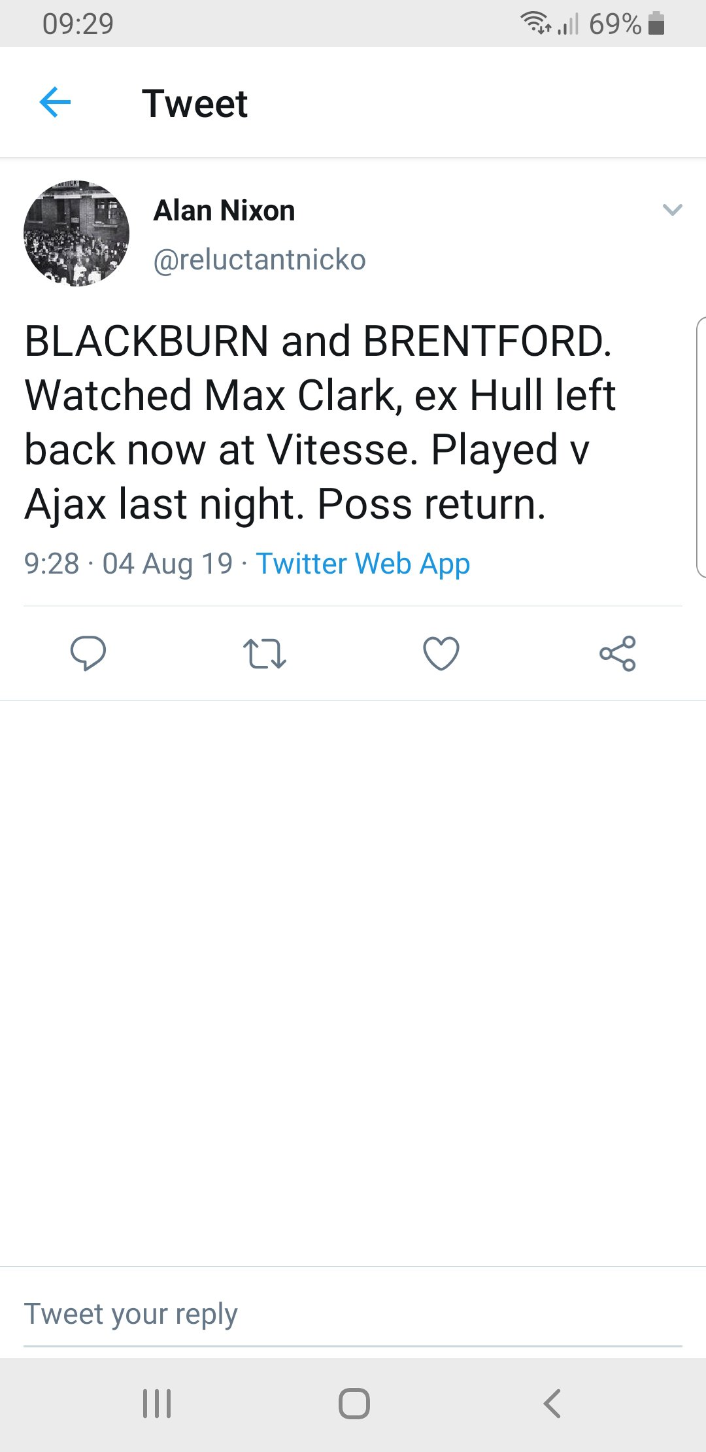Tap the battery indicator in status bar
This screenshot has height=1452, width=706.
click(x=656, y=24)
